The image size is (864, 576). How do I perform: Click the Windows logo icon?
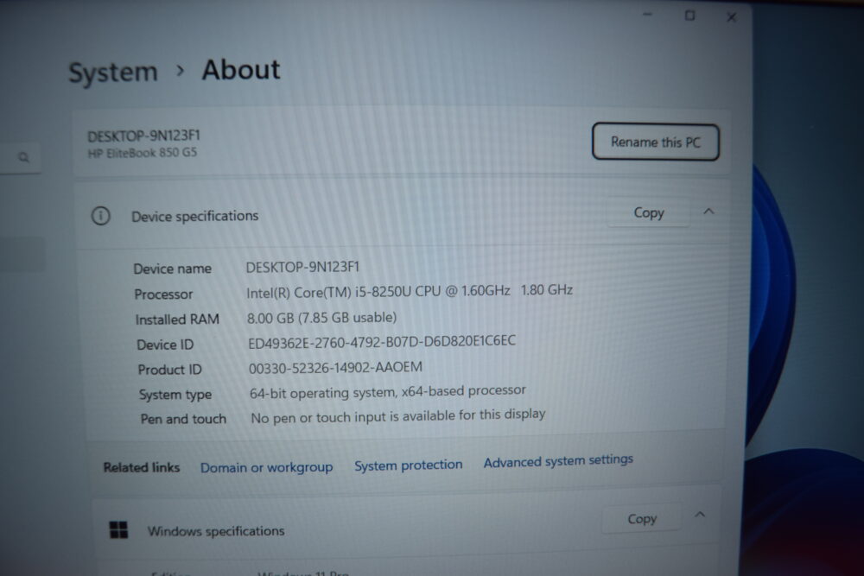pos(118,529)
